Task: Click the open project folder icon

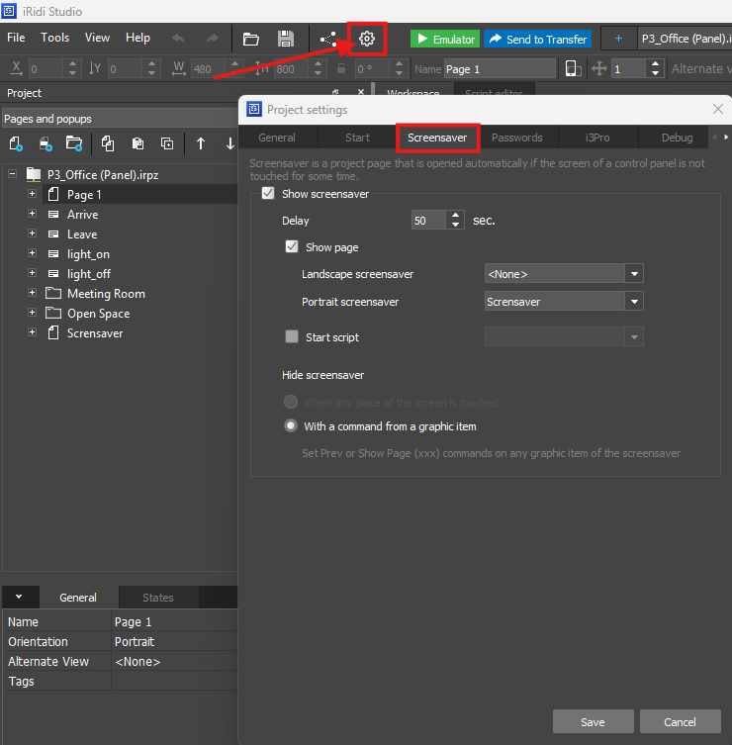Action: (x=251, y=39)
